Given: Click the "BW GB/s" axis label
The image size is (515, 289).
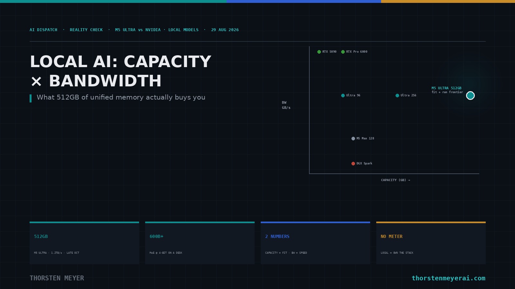Looking at the screenshot, I should pyautogui.click(x=286, y=105).
